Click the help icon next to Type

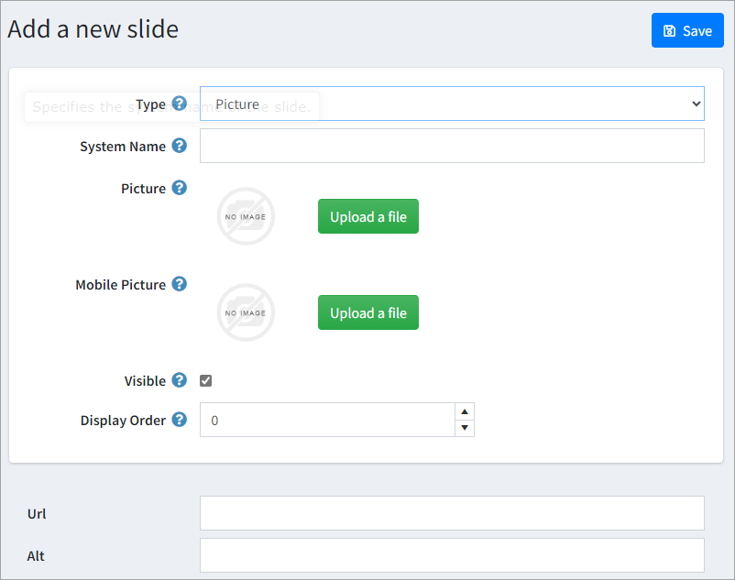coord(180,104)
